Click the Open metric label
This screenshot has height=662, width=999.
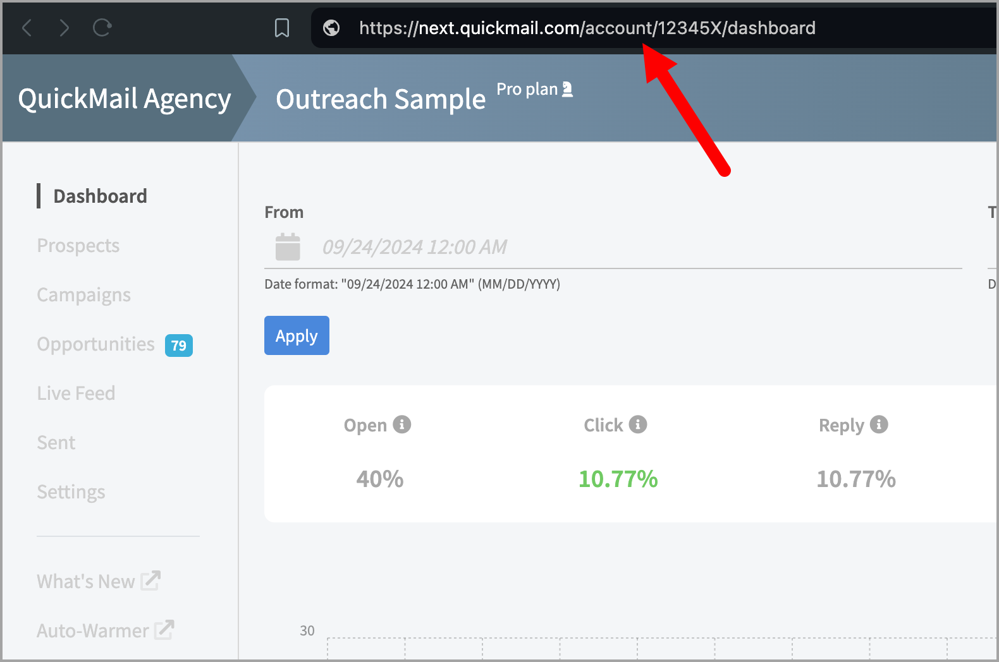tap(365, 425)
